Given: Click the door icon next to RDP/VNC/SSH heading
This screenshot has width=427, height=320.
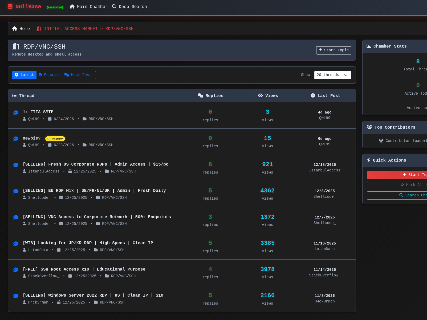Looking at the screenshot, I should (16, 47).
